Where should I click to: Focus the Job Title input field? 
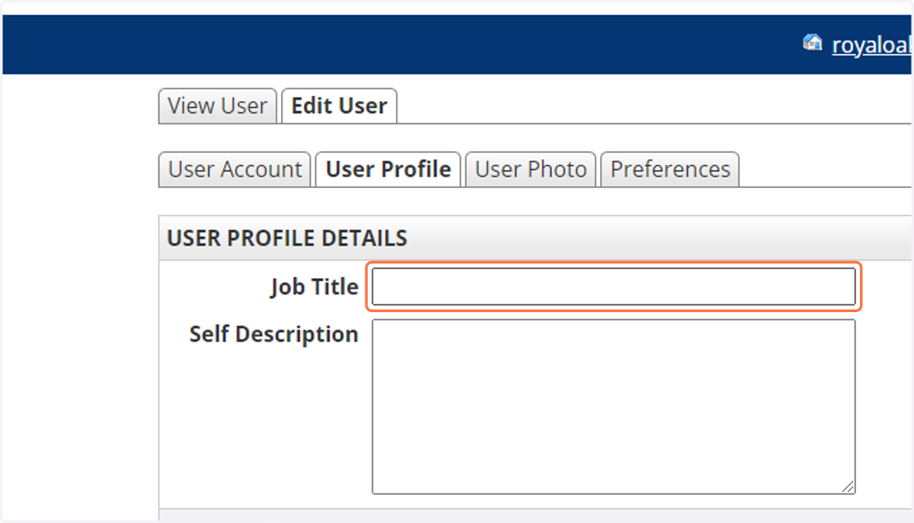click(614, 286)
